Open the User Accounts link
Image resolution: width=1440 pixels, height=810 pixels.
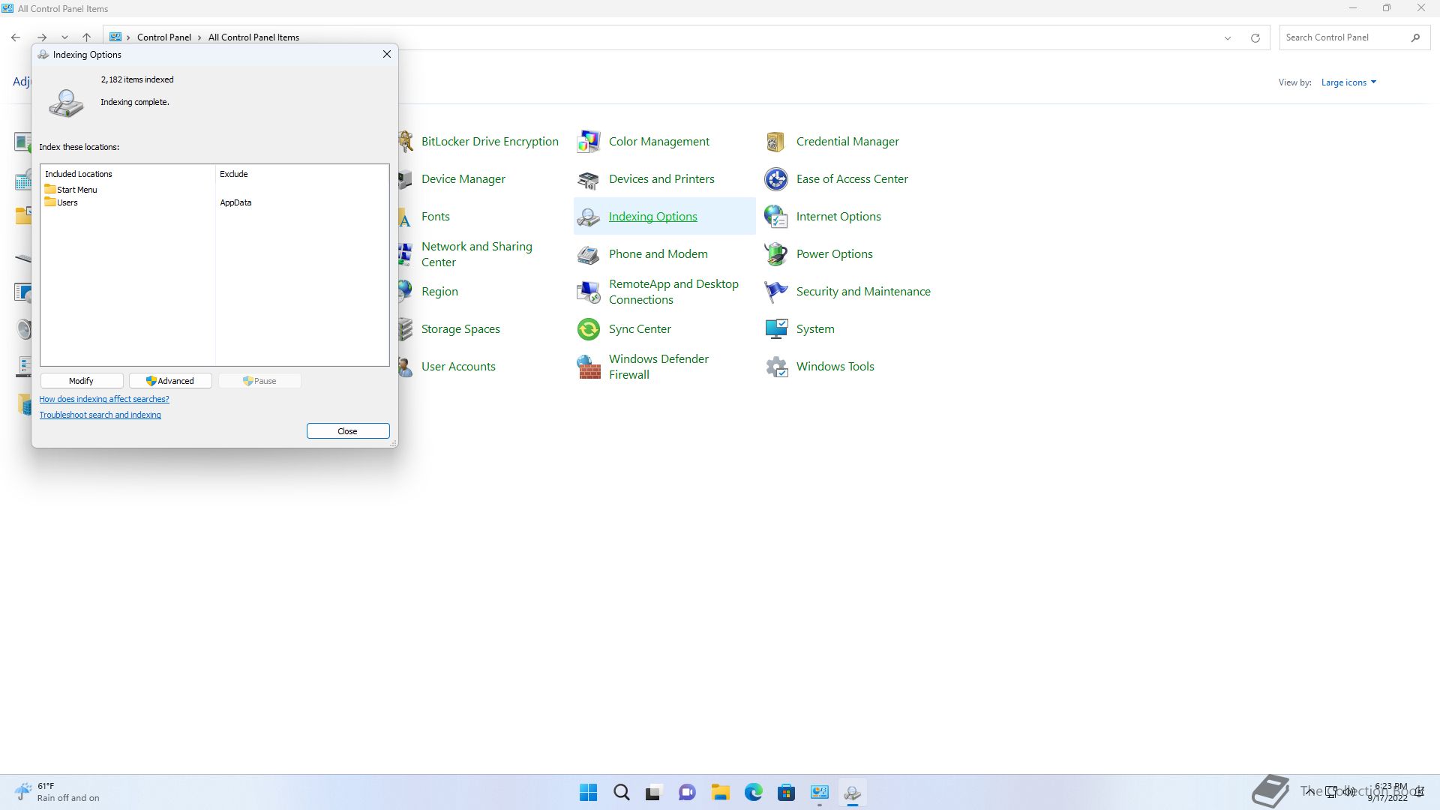[x=458, y=366]
